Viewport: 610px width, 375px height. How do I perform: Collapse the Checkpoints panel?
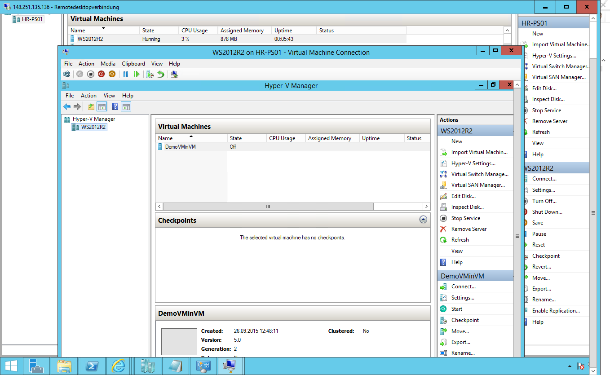tap(423, 220)
